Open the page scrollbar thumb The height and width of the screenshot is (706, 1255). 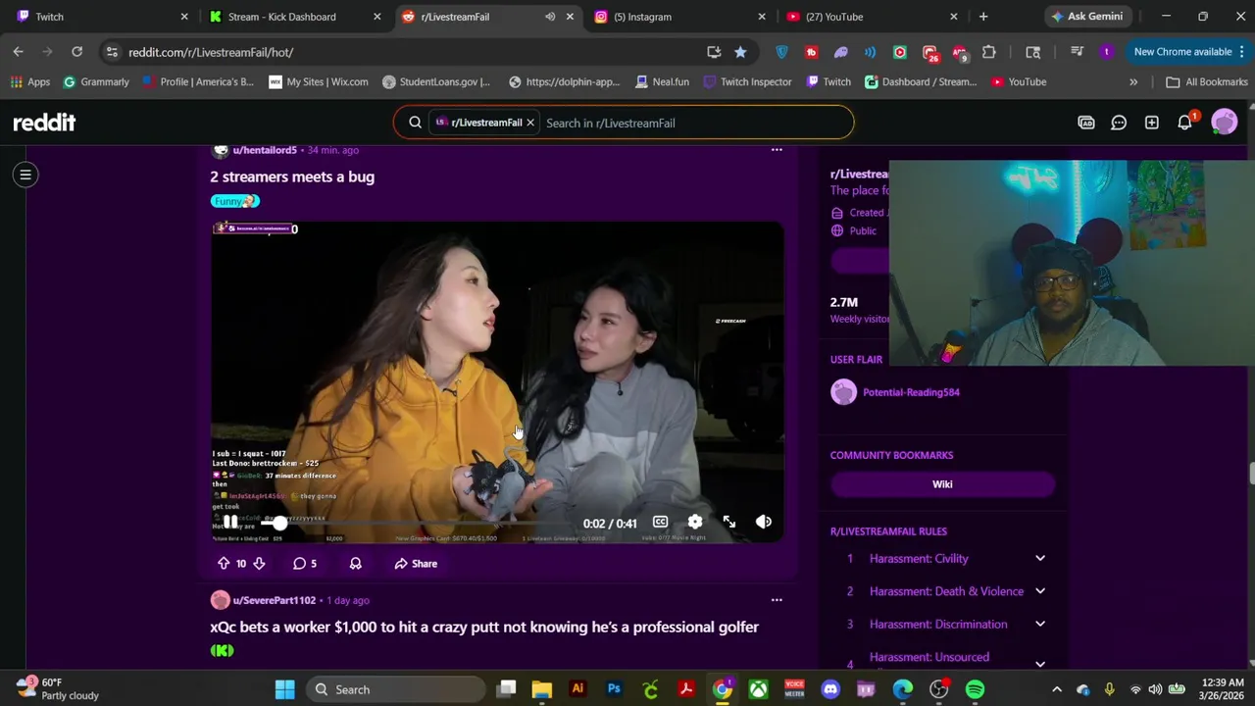click(x=1251, y=473)
